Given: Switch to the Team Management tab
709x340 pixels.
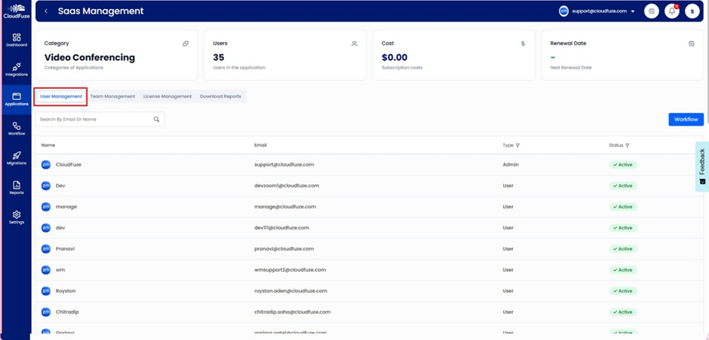Looking at the screenshot, I should [112, 96].
